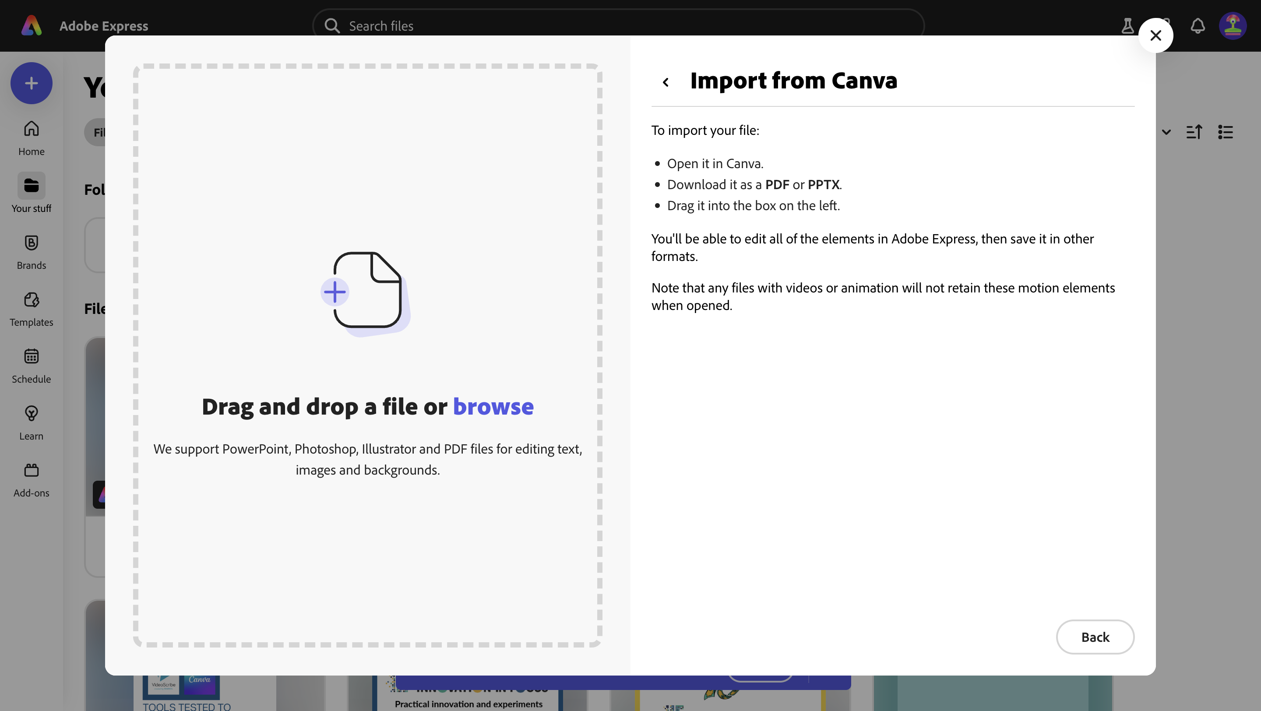Expand the sort options chevron
The height and width of the screenshot is (711, 1261).
(1166, 132)
